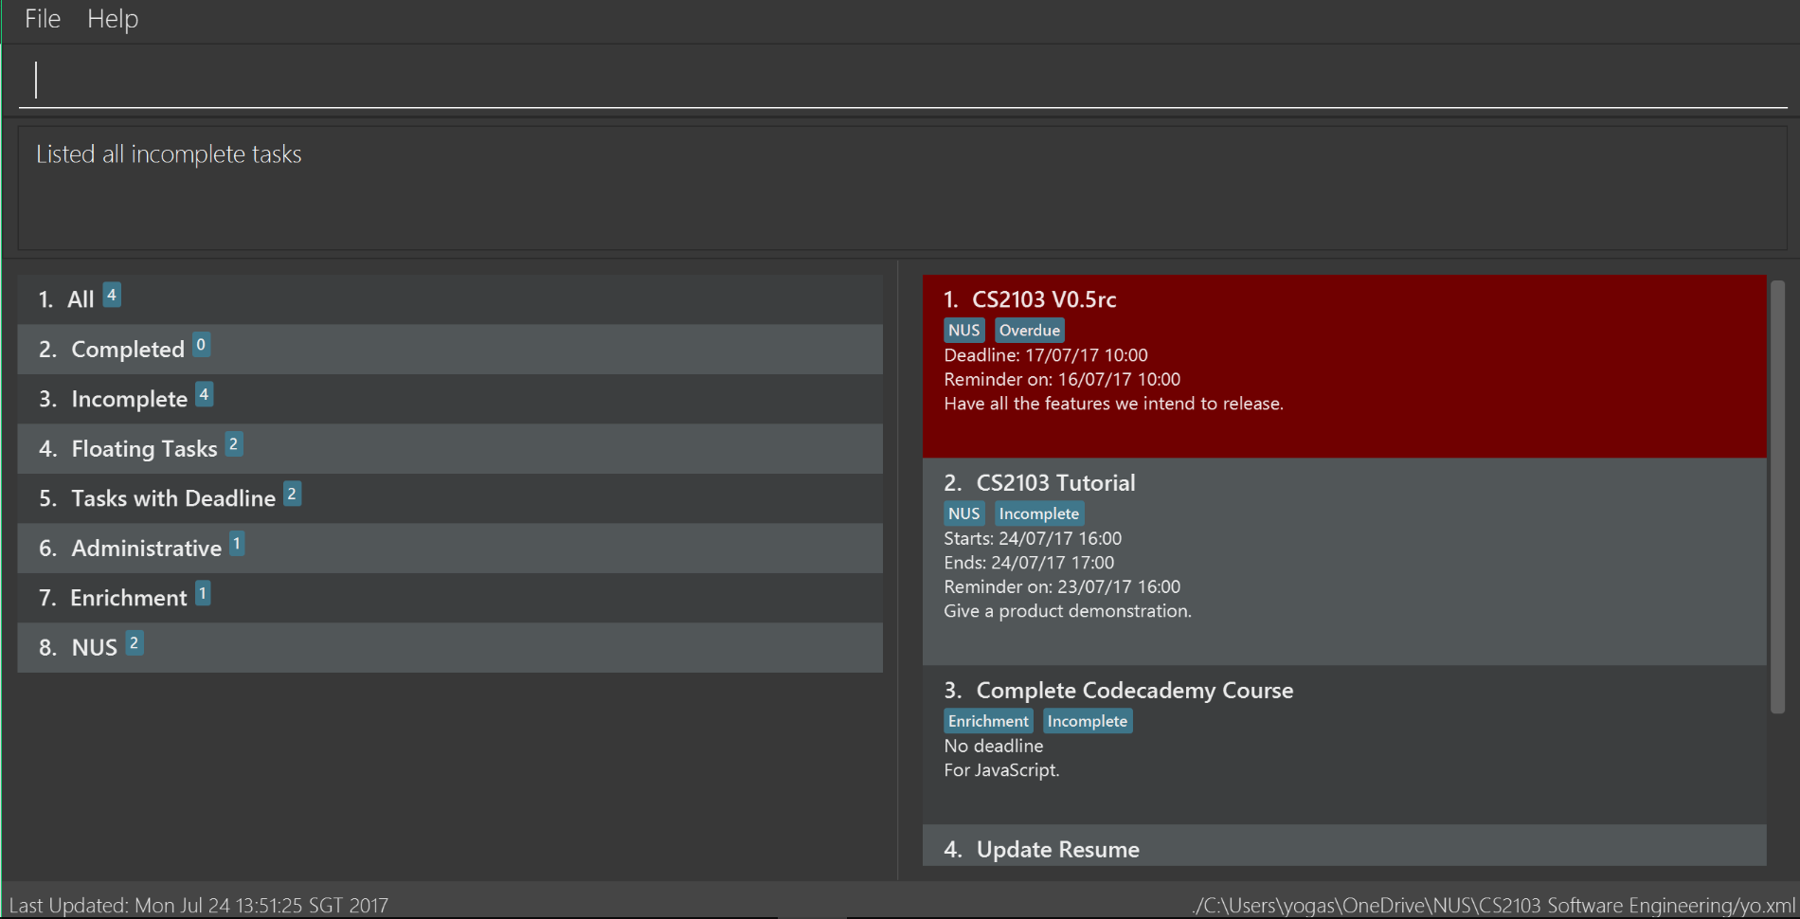Screen dimensions: 1800x919
Task: Click the Overdue tag on CS2103 V0.5rc
Action: [1030, 330]
